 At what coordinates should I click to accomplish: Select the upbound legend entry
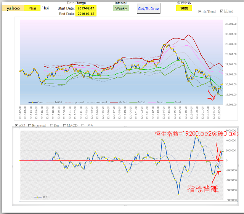(x=74, y=102)
